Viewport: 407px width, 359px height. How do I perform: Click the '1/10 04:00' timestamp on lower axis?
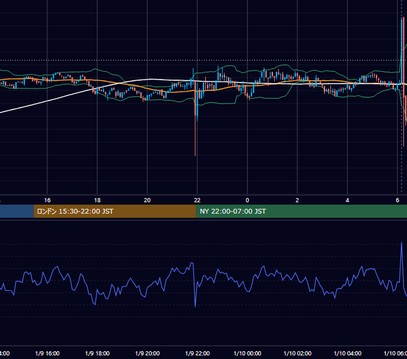(348, 353)
